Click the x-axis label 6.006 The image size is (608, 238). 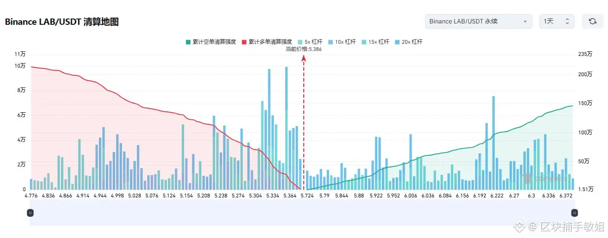click(x=411, y=196)
